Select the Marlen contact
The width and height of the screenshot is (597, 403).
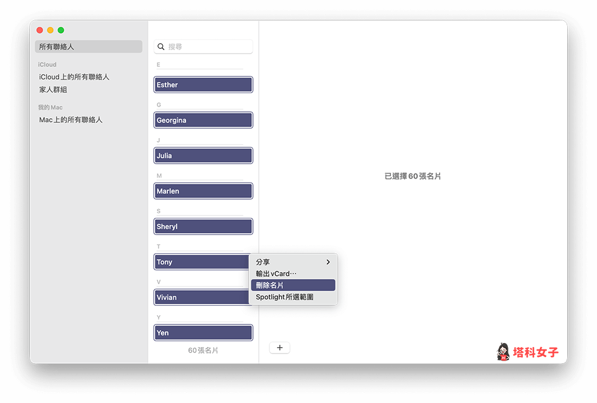(x=203, y=191)
